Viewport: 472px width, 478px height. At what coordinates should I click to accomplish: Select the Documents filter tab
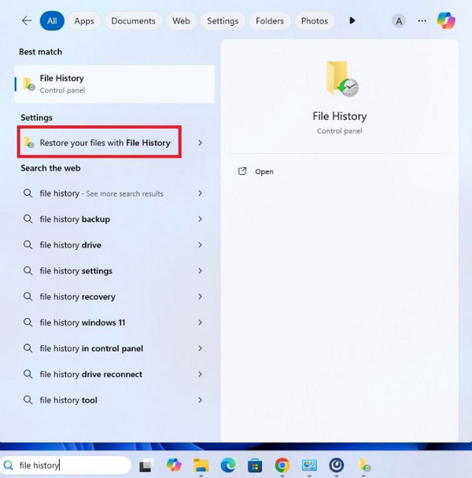click(133, 20)
